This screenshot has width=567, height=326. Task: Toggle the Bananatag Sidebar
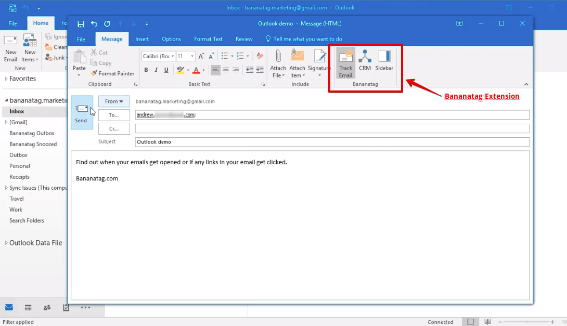point(384,60)
